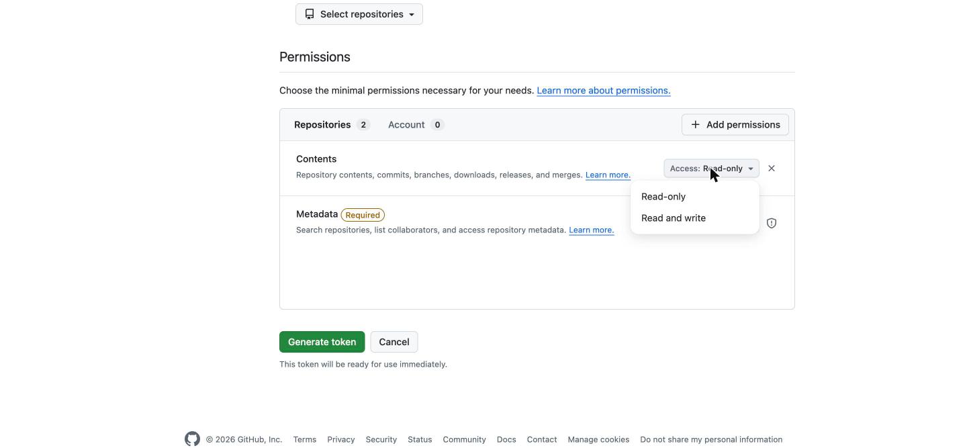Open Learn more about permissions link
This screenshot has height=448, width=967.
[x=604, y=91]
